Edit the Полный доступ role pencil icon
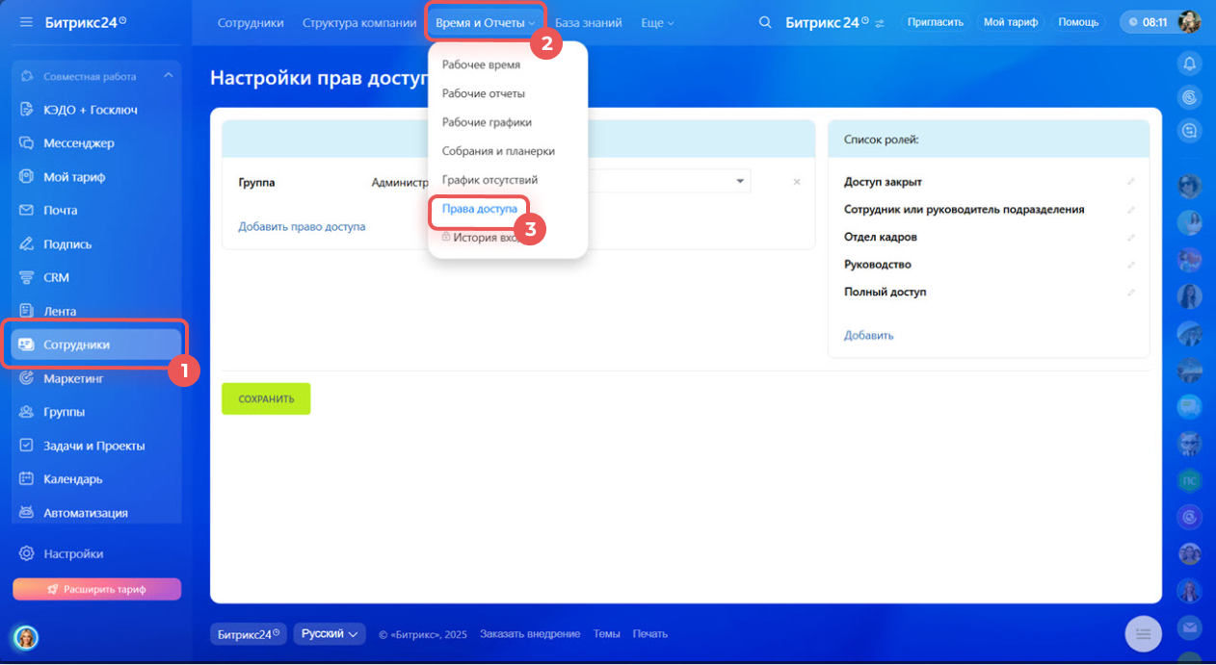This screenshot has height=665, width=1216. [x=1131, y=293]
